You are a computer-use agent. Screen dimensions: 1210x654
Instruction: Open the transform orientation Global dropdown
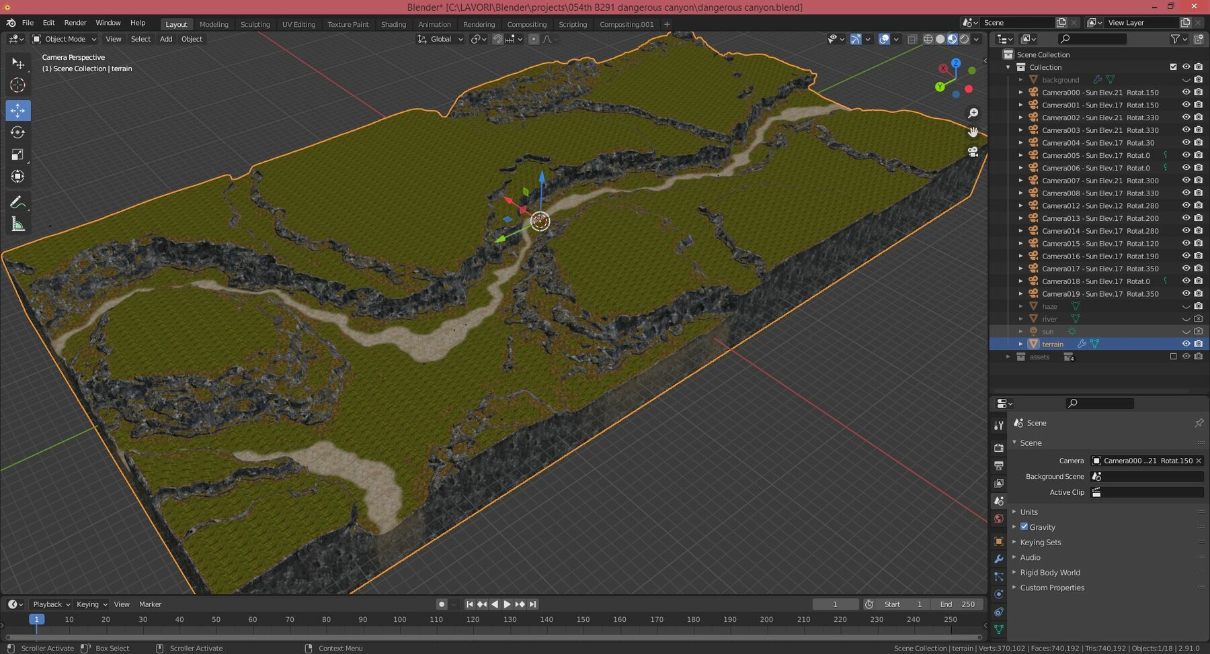[x=440, y=39]
